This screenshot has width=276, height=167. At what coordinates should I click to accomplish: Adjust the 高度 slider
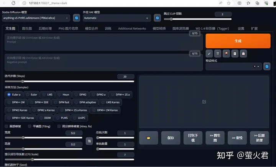[43, 149]
